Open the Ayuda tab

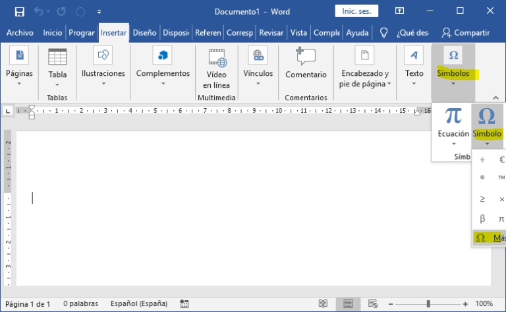[357, 32]
